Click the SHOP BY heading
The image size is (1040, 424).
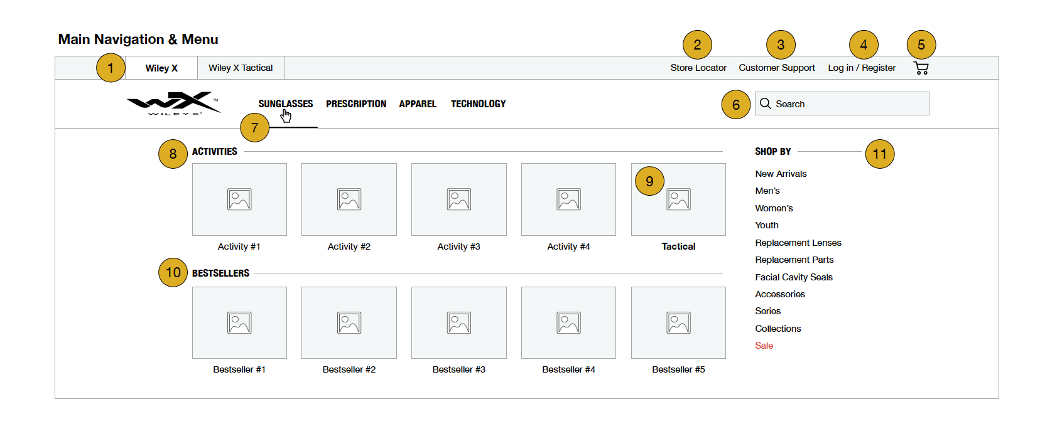773,152
